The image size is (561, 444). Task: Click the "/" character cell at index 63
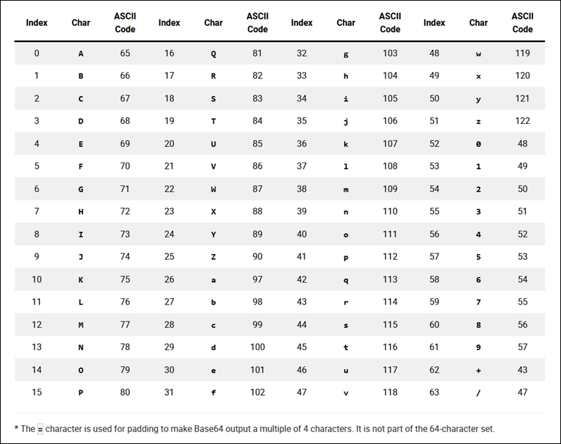pos(478,392)
